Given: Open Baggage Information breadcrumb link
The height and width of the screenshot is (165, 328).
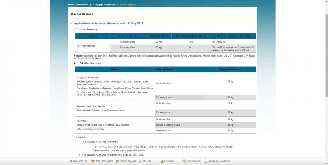Looking at the screenshot, I should pyautogui.click(x=105, y=4).
